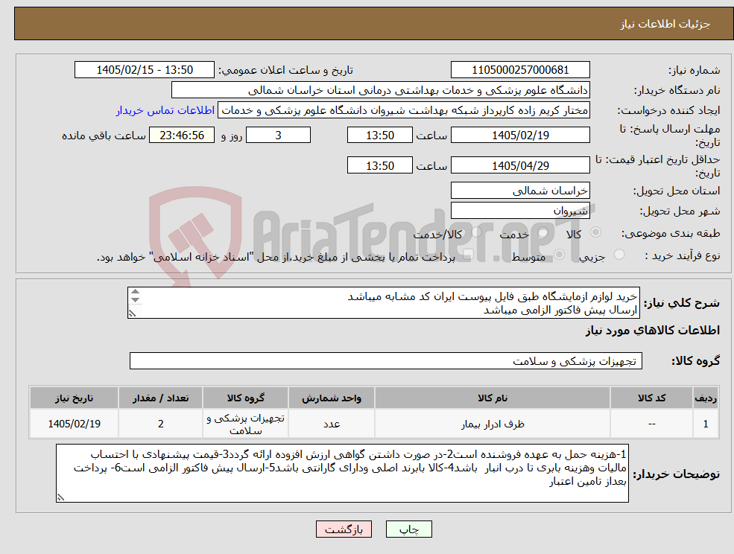
Task: Select the کالا/خدمت radio button
Action: (x=476, y=232)
